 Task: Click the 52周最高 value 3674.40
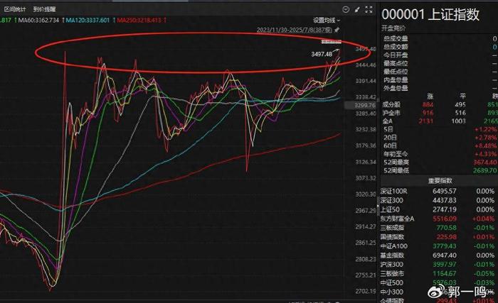coord(485,162)
